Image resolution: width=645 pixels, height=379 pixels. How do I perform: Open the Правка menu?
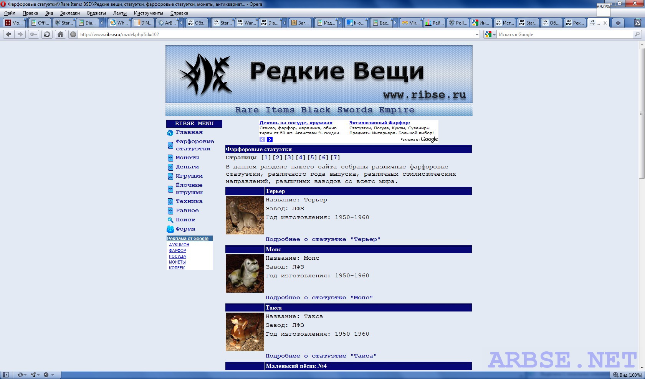(30, 13)
